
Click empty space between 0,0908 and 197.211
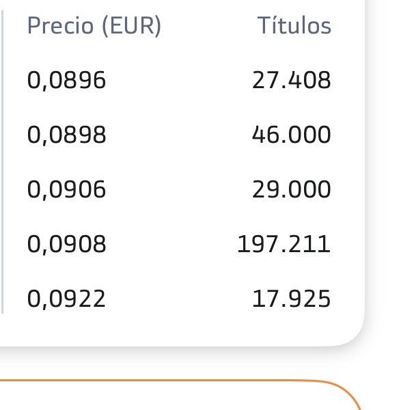(x=171, y=245)
